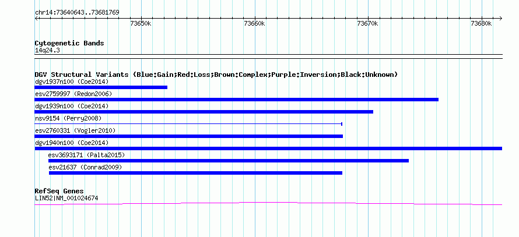Click the ruler's right arrowhead
519x237 pixels.
(x=500, y=18)
